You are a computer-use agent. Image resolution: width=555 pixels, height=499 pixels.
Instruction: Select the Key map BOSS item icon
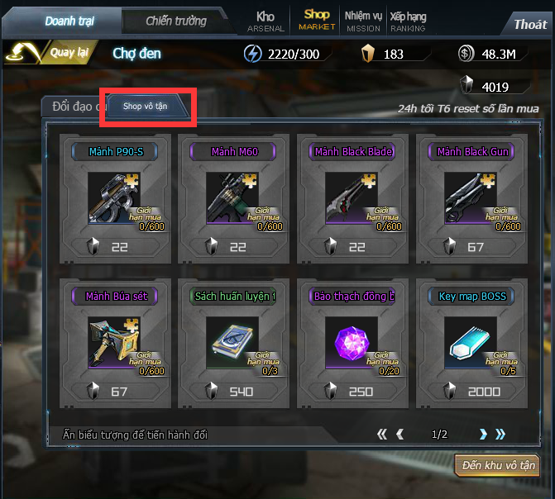471,343
